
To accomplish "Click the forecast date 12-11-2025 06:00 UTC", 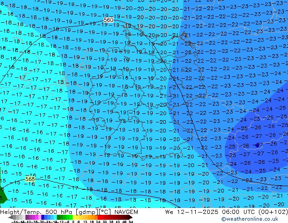I will pyautogui.click(x=216, y=212).
